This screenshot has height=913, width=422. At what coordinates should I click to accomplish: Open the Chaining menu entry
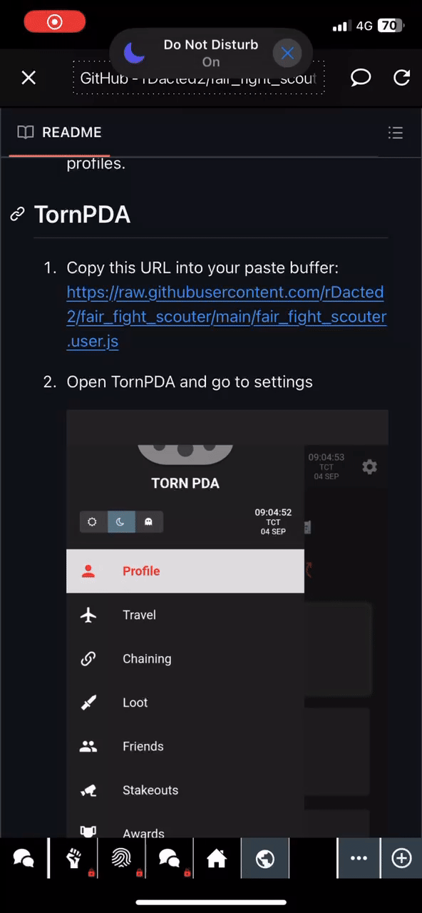[147, 658]
